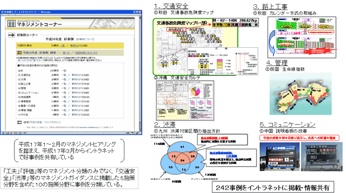Click the 交通事故危険度マップ thumbnail image
Viewport: 346px width, 193px height.
click(205, 47)
